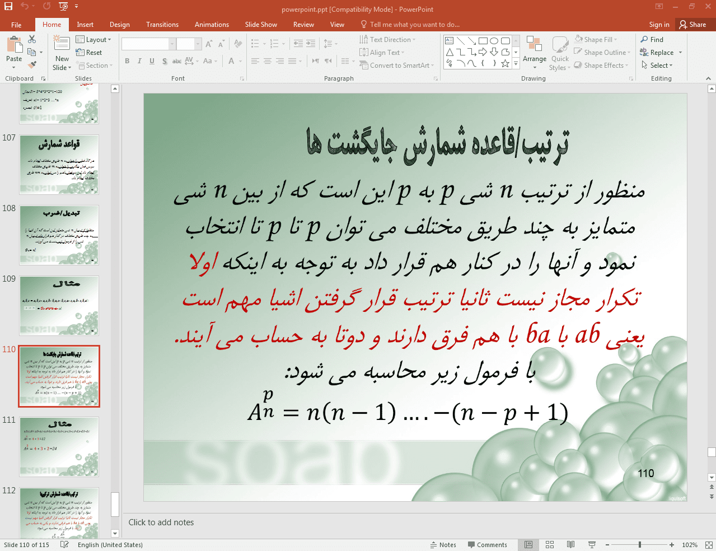This screenshot has height=551, width=716.
Task: Open Text Direction dropdown
Action: click(387, 40)
